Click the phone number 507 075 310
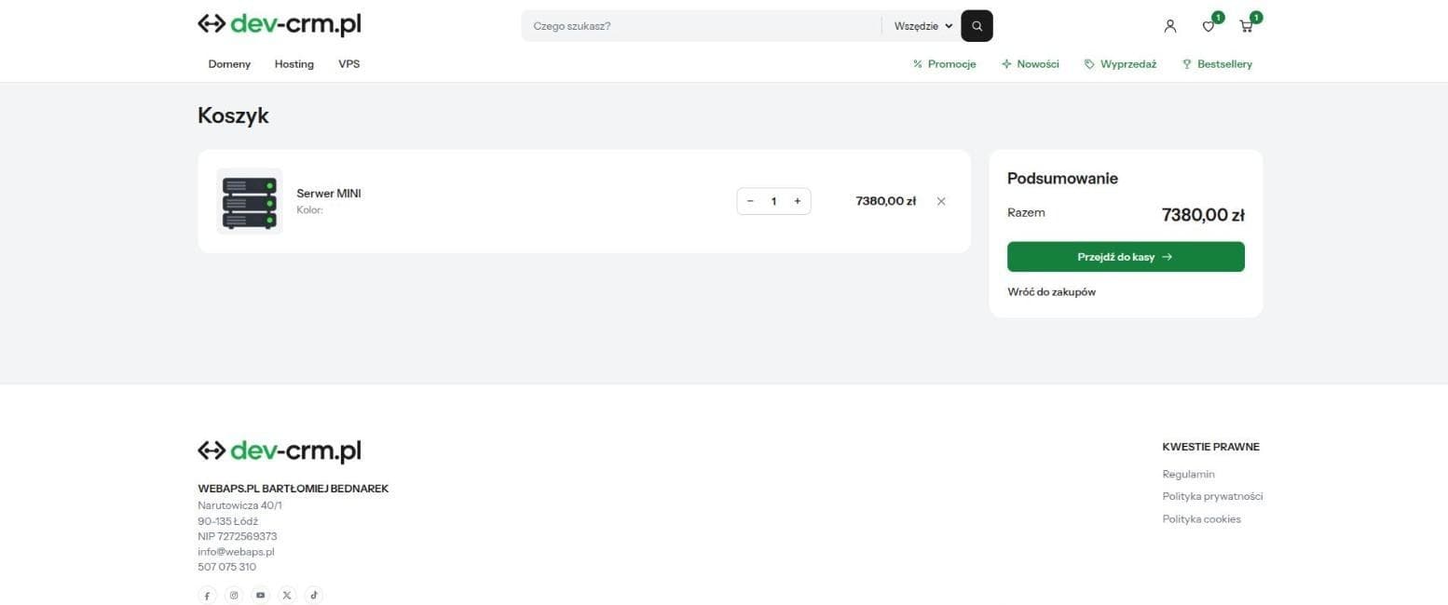Viewport: 1448px width, 605px height. pyautogui.click(x=226, y=567)
